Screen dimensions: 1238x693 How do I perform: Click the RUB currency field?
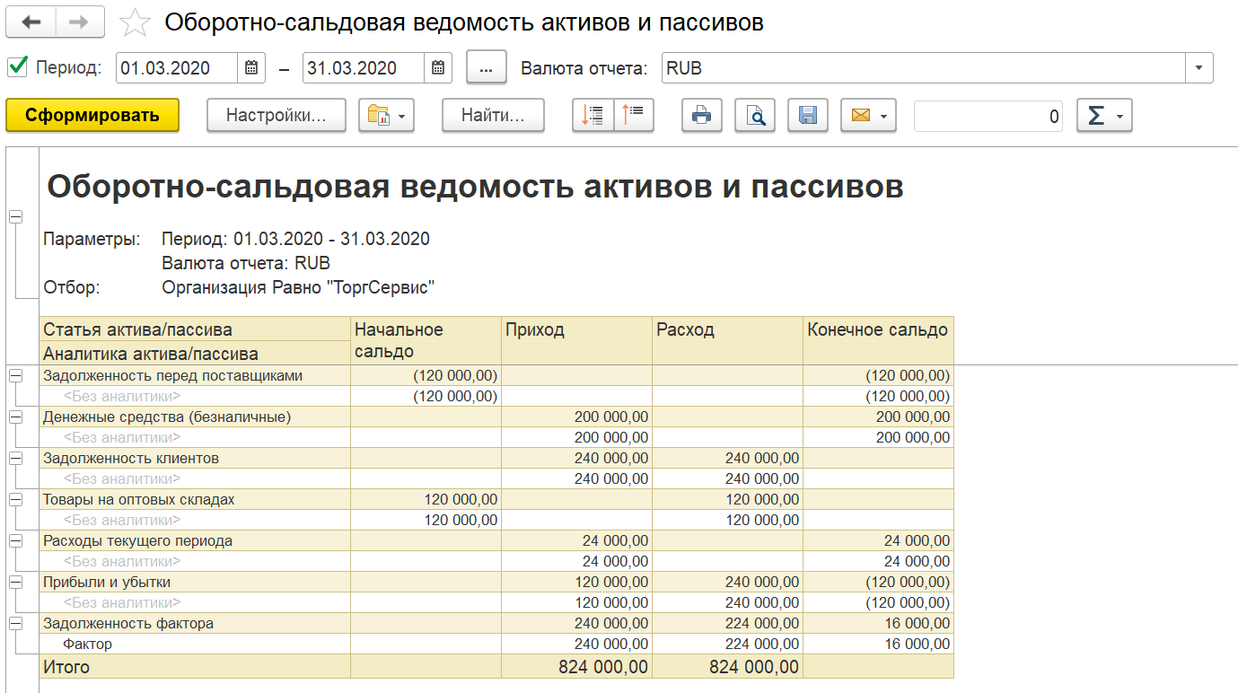924,68
